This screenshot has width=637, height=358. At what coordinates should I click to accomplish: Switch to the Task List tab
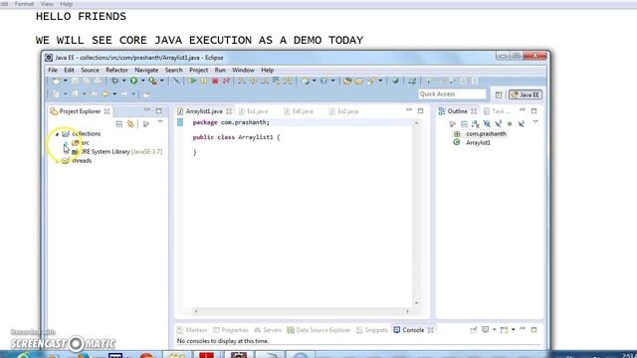pos(497,111)
